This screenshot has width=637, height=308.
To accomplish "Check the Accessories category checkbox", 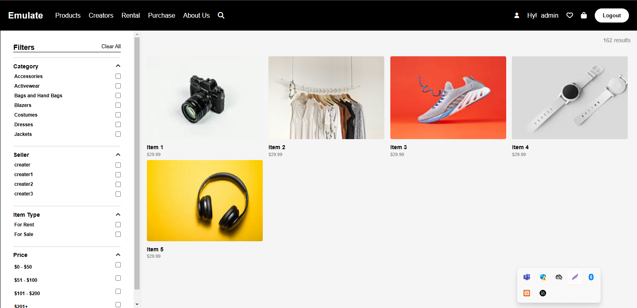I will pyautogui.click(x=118, y=76).
